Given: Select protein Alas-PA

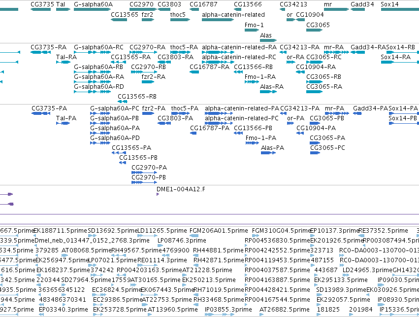Looking at the screenshot, I should point(272,148).
